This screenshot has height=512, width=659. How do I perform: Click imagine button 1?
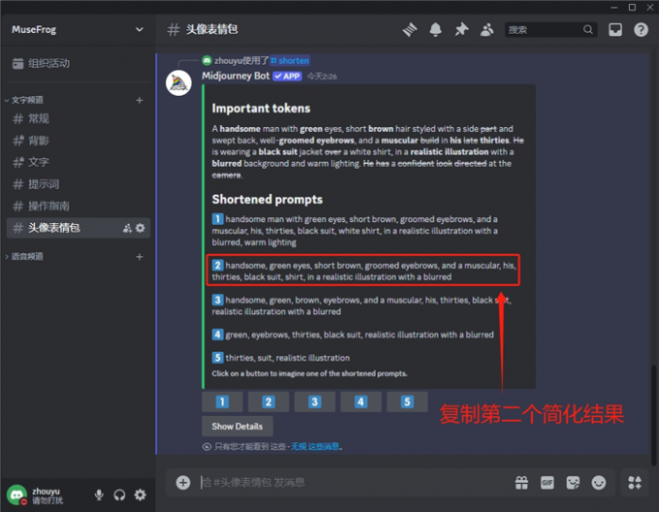222,401
